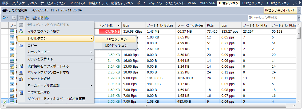302x109 pixels.
Task: Click the download packets toolbar icon
Action: tap(35, 18)
